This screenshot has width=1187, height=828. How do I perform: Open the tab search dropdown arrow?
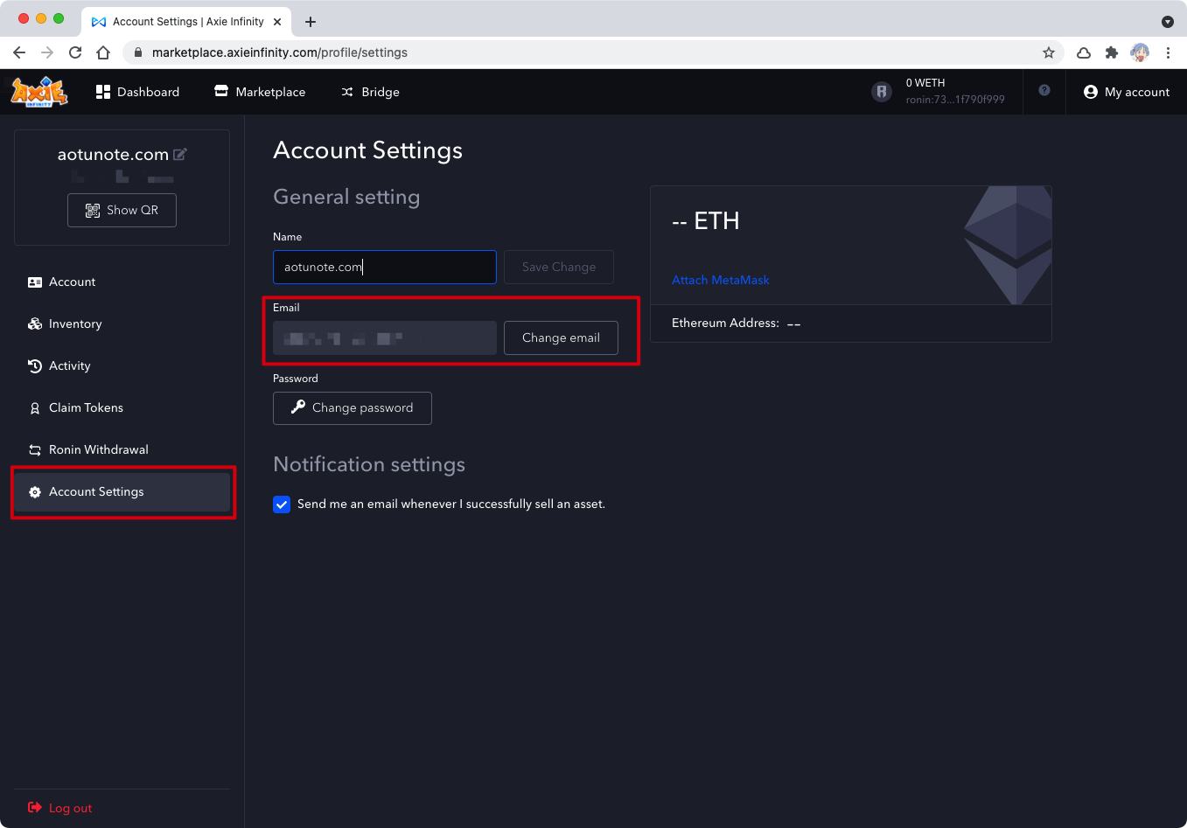click(1168, 21)
